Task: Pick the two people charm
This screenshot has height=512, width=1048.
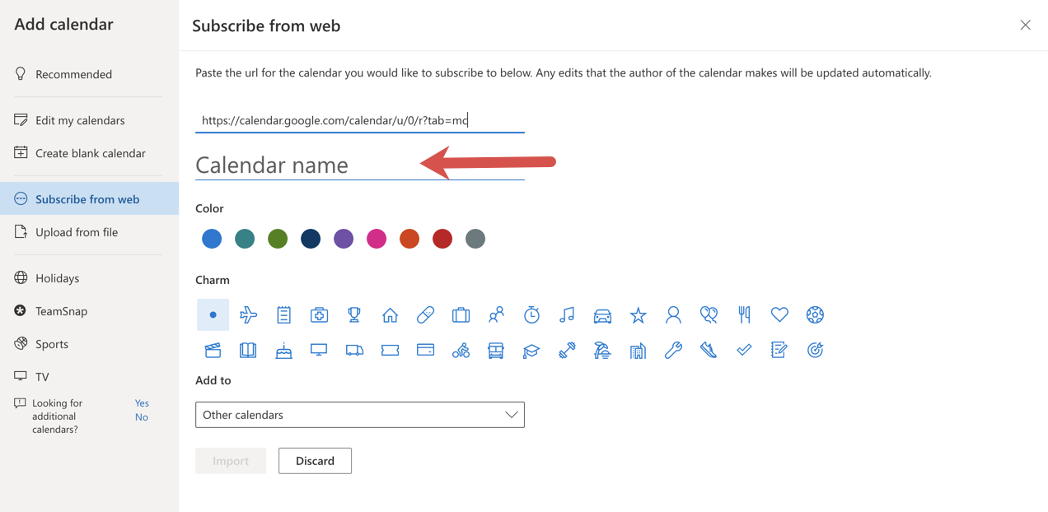Action: (x=496, y=314)
